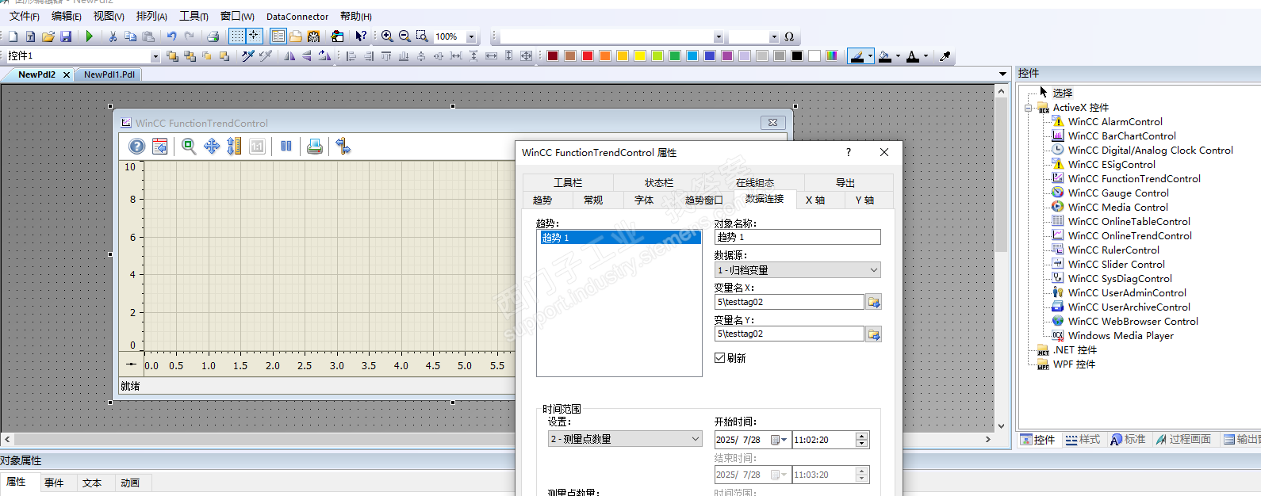Open the 文件(F) menu
1261x496 pixels.
(25, 16)
